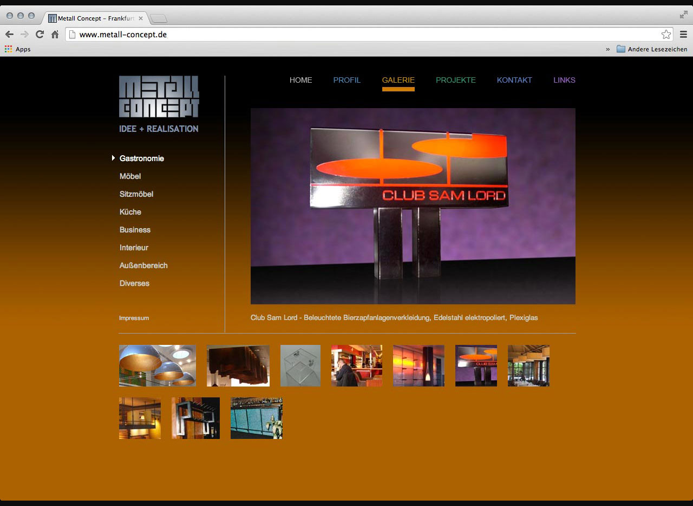This screenshot has width=693, height=506.
Task: Bookmark page with the star icon
Action: click(666, 34)
